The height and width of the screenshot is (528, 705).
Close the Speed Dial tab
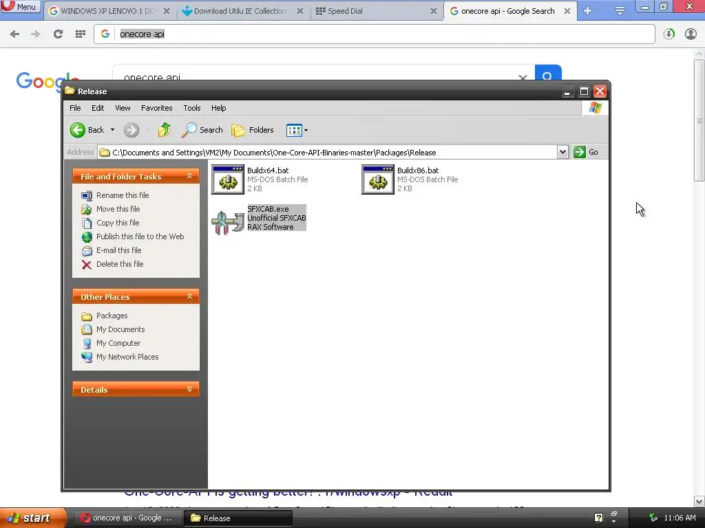point(434,11)
